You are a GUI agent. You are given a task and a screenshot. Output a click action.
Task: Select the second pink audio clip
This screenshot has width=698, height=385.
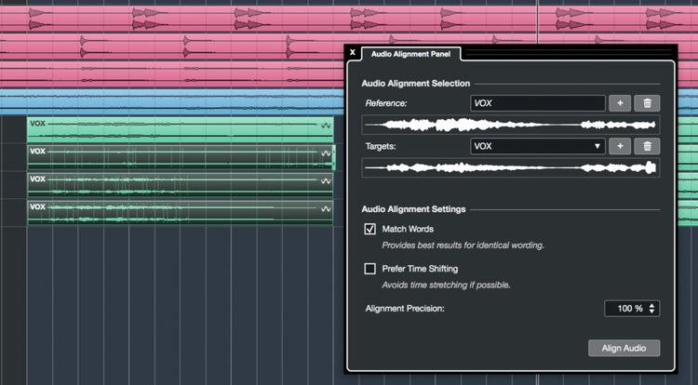click(172, 46)
